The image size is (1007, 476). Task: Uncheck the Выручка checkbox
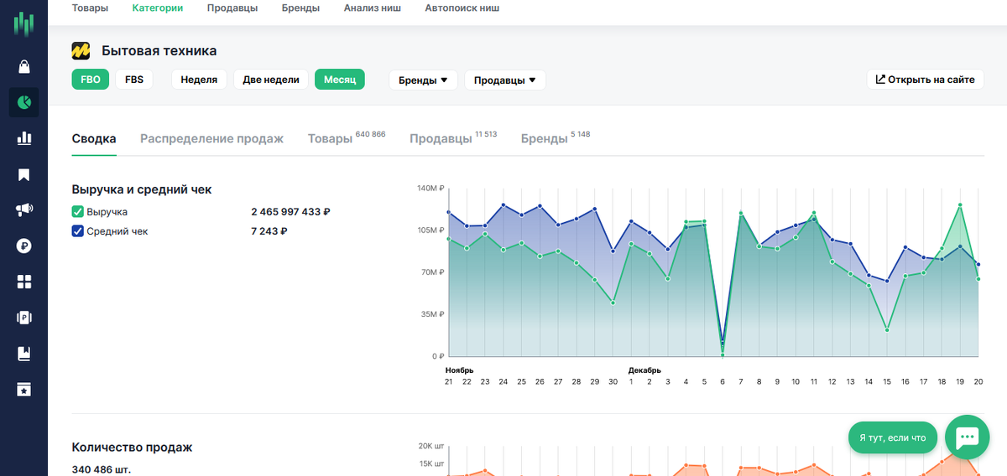pyautogui.click(x=77, y=212)
